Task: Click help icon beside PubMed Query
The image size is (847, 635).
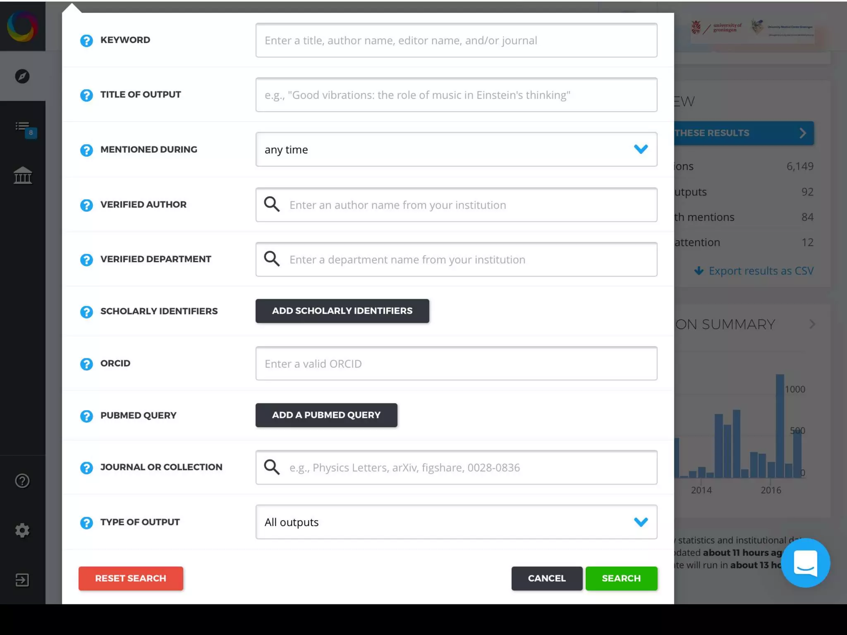Action: click(x=86, y=416)
